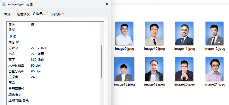
Task: Click the image18.jpeg file name label
Action: tap(124, 84)
